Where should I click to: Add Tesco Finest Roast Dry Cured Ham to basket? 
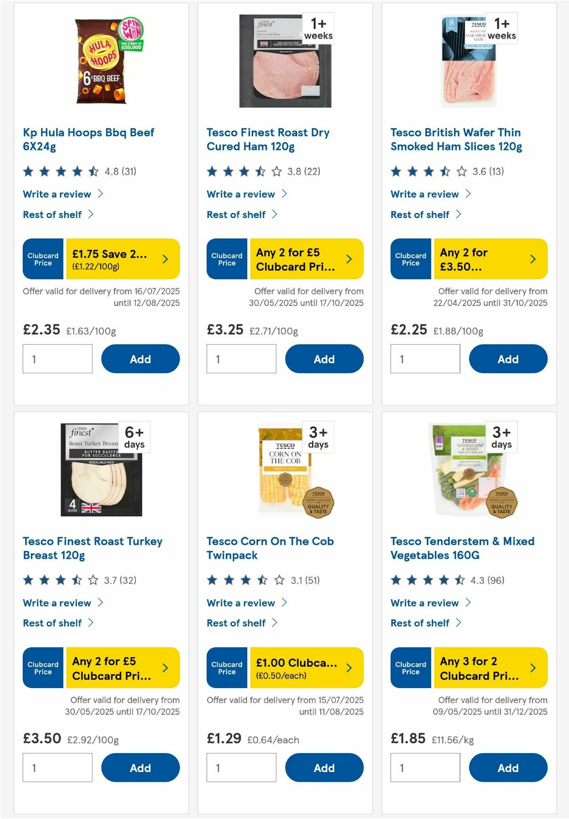[x=324, y=359]
